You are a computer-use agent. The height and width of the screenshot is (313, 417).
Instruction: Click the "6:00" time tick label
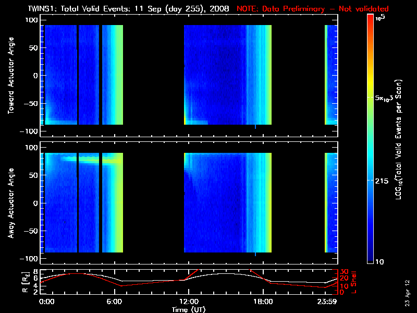(x=114, y=302)
